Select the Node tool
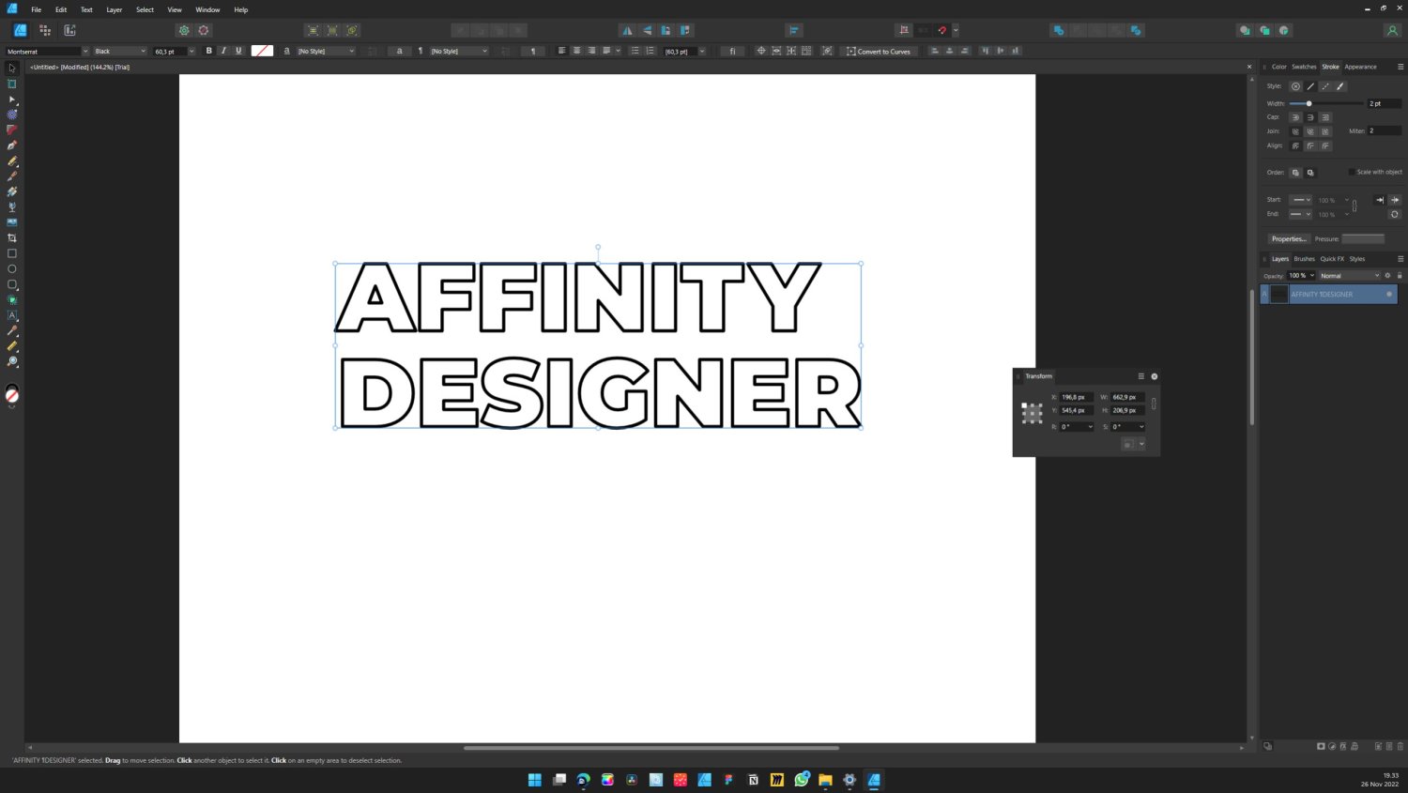The height and width of the screenshot is (793, 1408). click(x=11, y=99)
